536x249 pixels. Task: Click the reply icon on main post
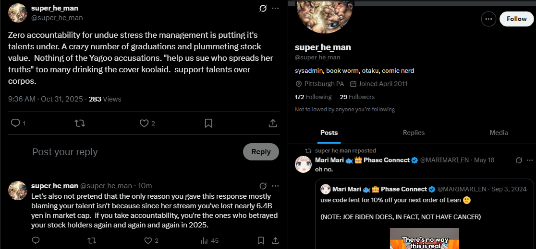tap(15, 123)
